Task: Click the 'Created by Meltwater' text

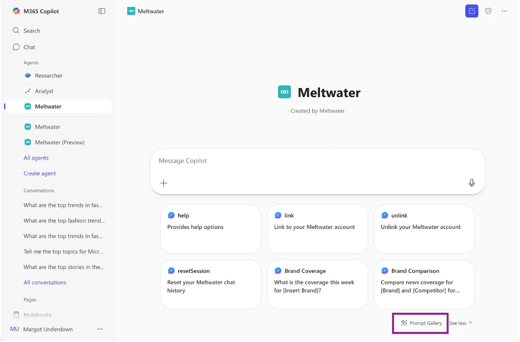Action: [318, 111]
